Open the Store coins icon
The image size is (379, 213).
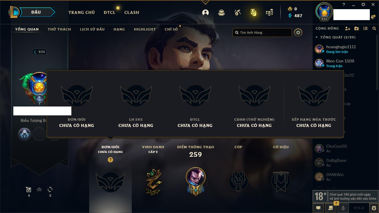point(269,12)
